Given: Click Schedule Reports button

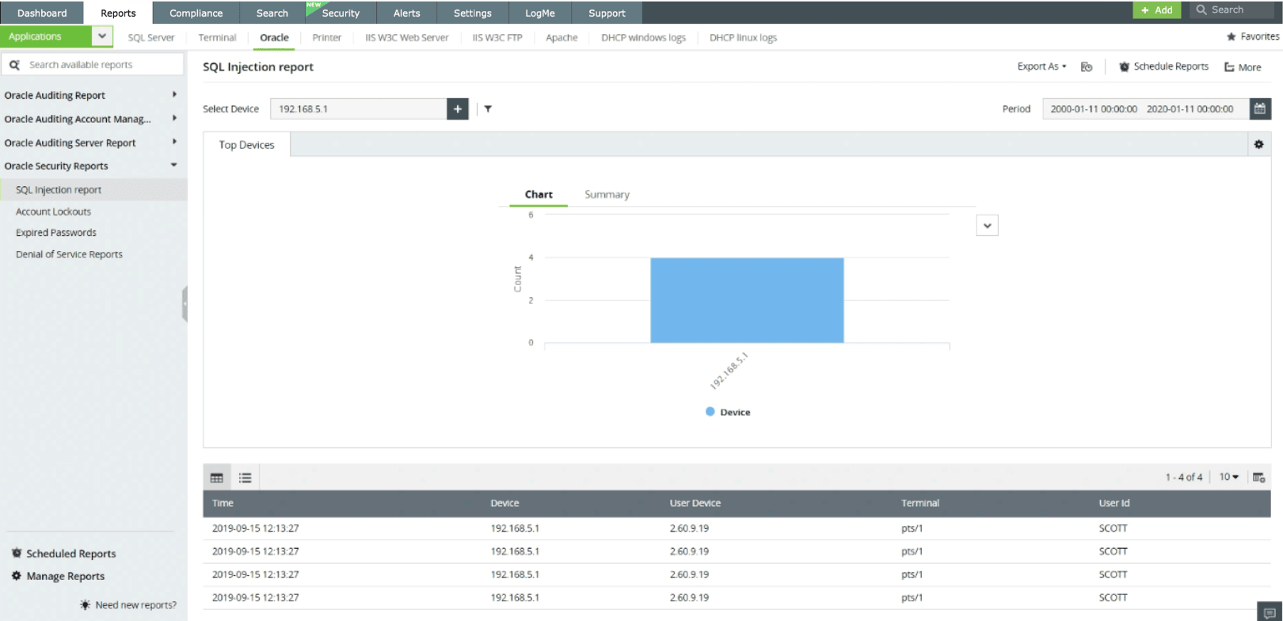Looking at the screenshot, I should coord(1163,67).
